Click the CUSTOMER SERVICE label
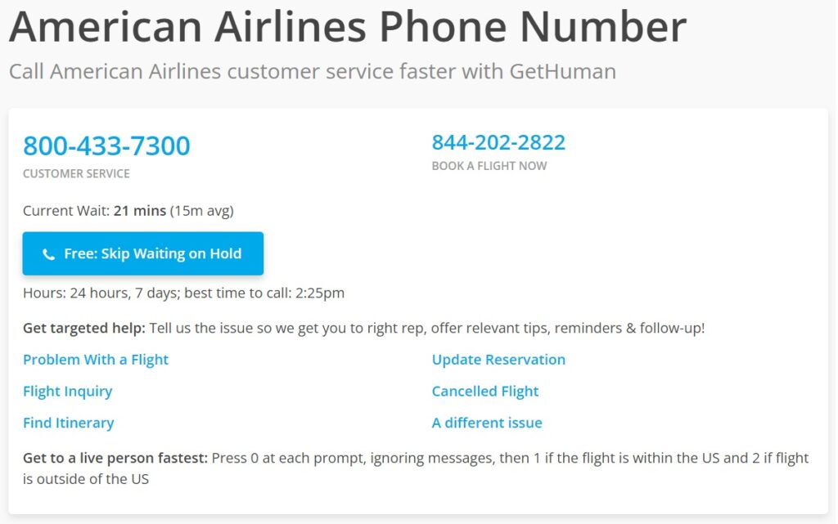838x524 pixels. tap(76, 173)
